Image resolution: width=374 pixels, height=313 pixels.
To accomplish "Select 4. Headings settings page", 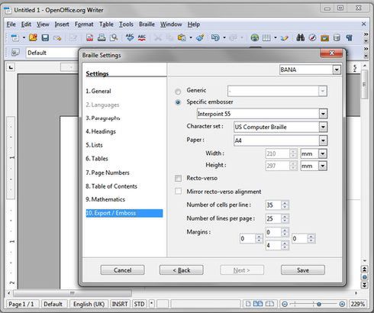I will tap(101, 131).
